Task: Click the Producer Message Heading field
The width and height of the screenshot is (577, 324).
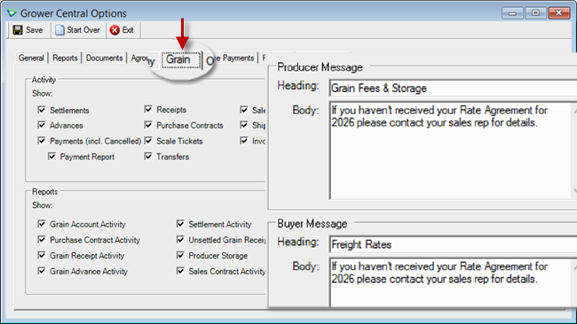Action: [x=453, y=88]
